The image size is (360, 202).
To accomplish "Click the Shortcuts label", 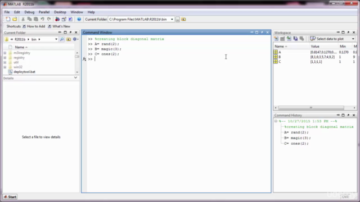I will pos(13,26).
